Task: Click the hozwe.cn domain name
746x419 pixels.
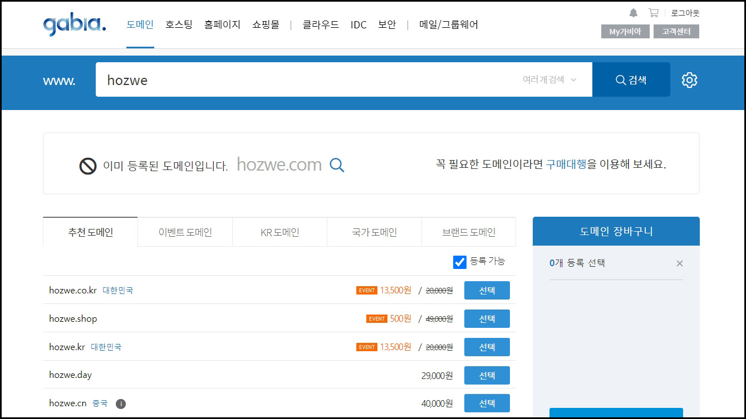Action: tap(68, 403)
